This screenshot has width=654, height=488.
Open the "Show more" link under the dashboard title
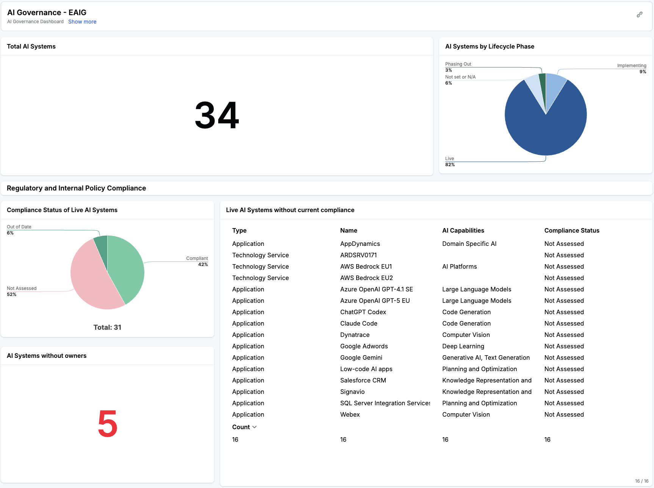point(82,22)
